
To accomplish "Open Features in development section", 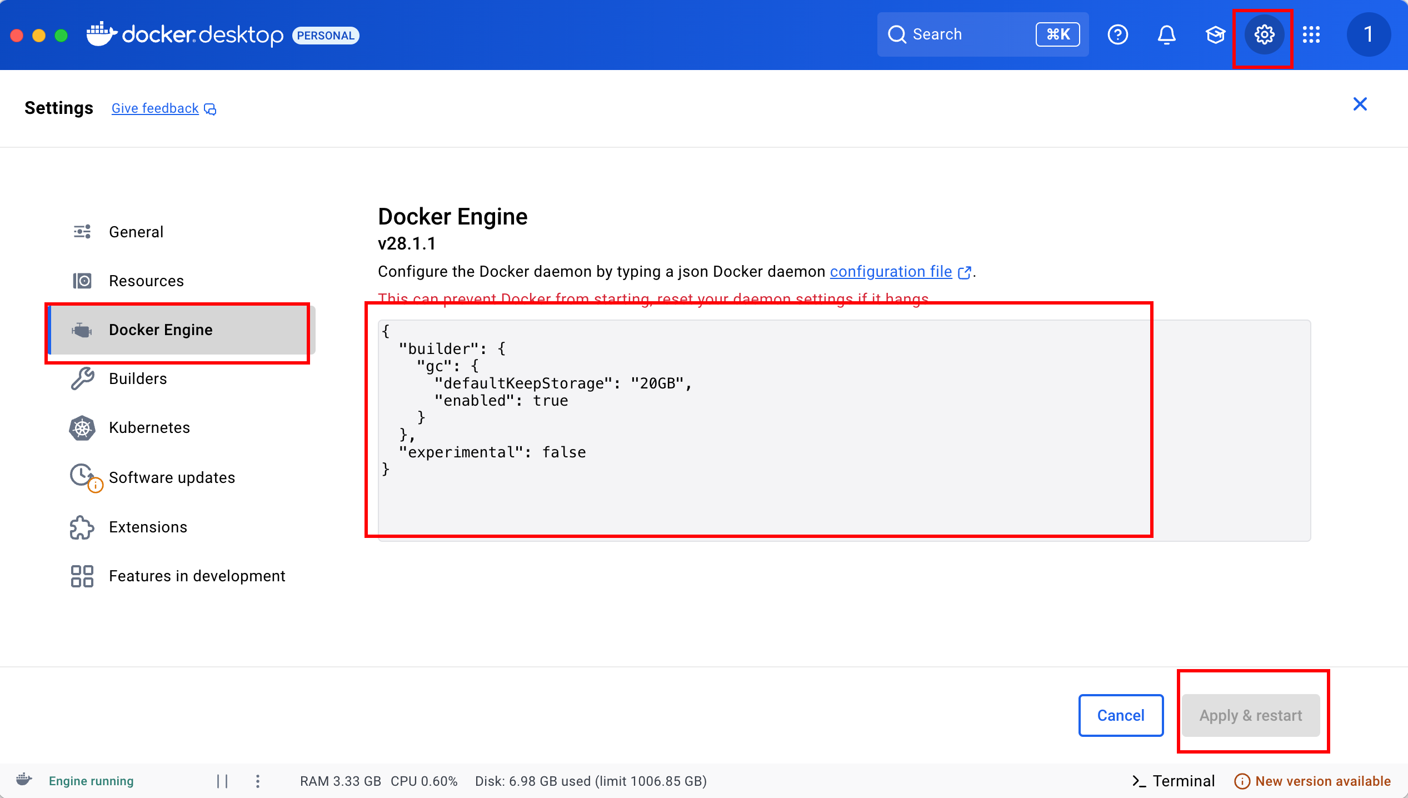I will (x=182, y=576).
